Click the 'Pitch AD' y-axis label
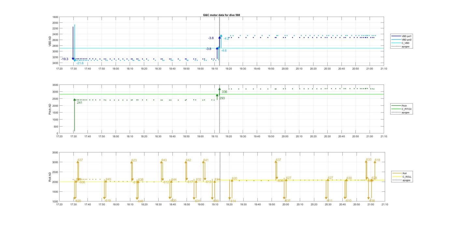This screenshot has width=456, height=226. point(50,109)
